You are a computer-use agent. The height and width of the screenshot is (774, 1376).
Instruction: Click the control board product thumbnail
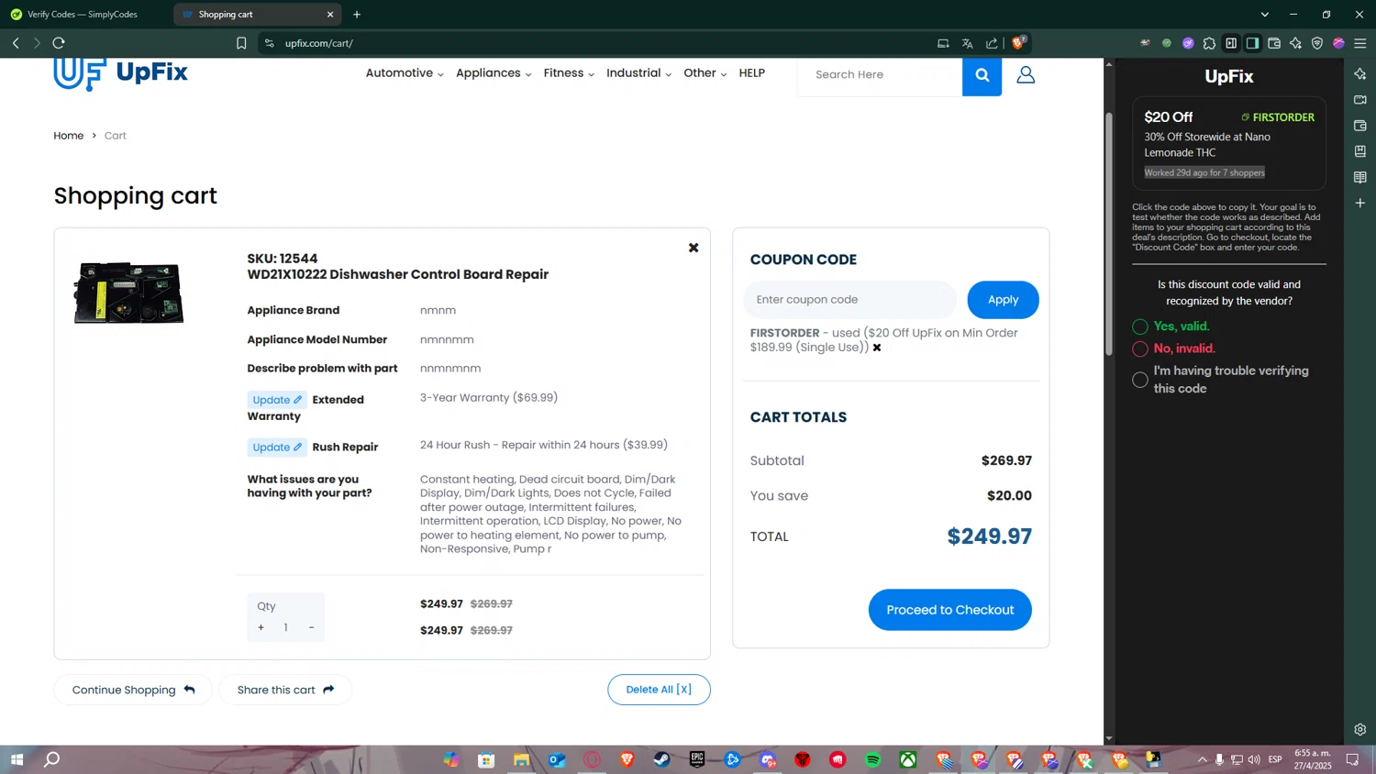pos(128,293)
